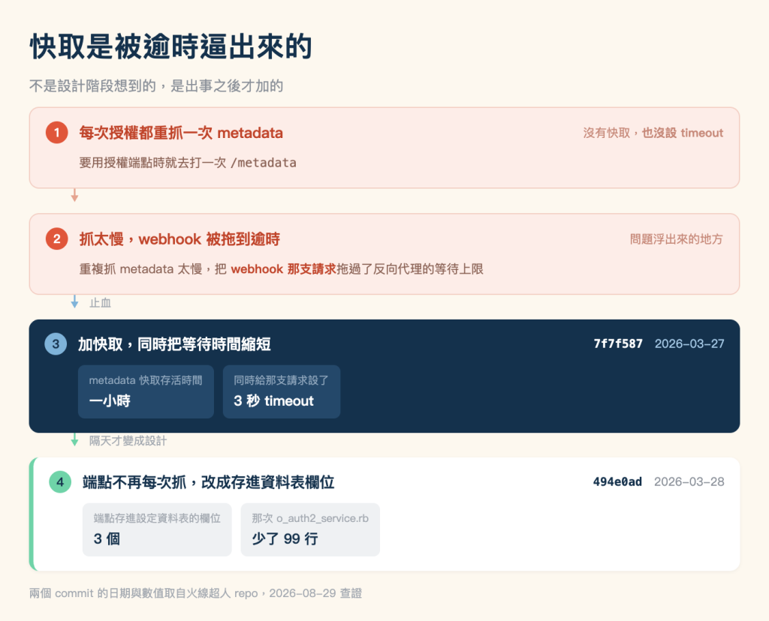
Task: Click the value 少了 99 行
Action: 285,538
